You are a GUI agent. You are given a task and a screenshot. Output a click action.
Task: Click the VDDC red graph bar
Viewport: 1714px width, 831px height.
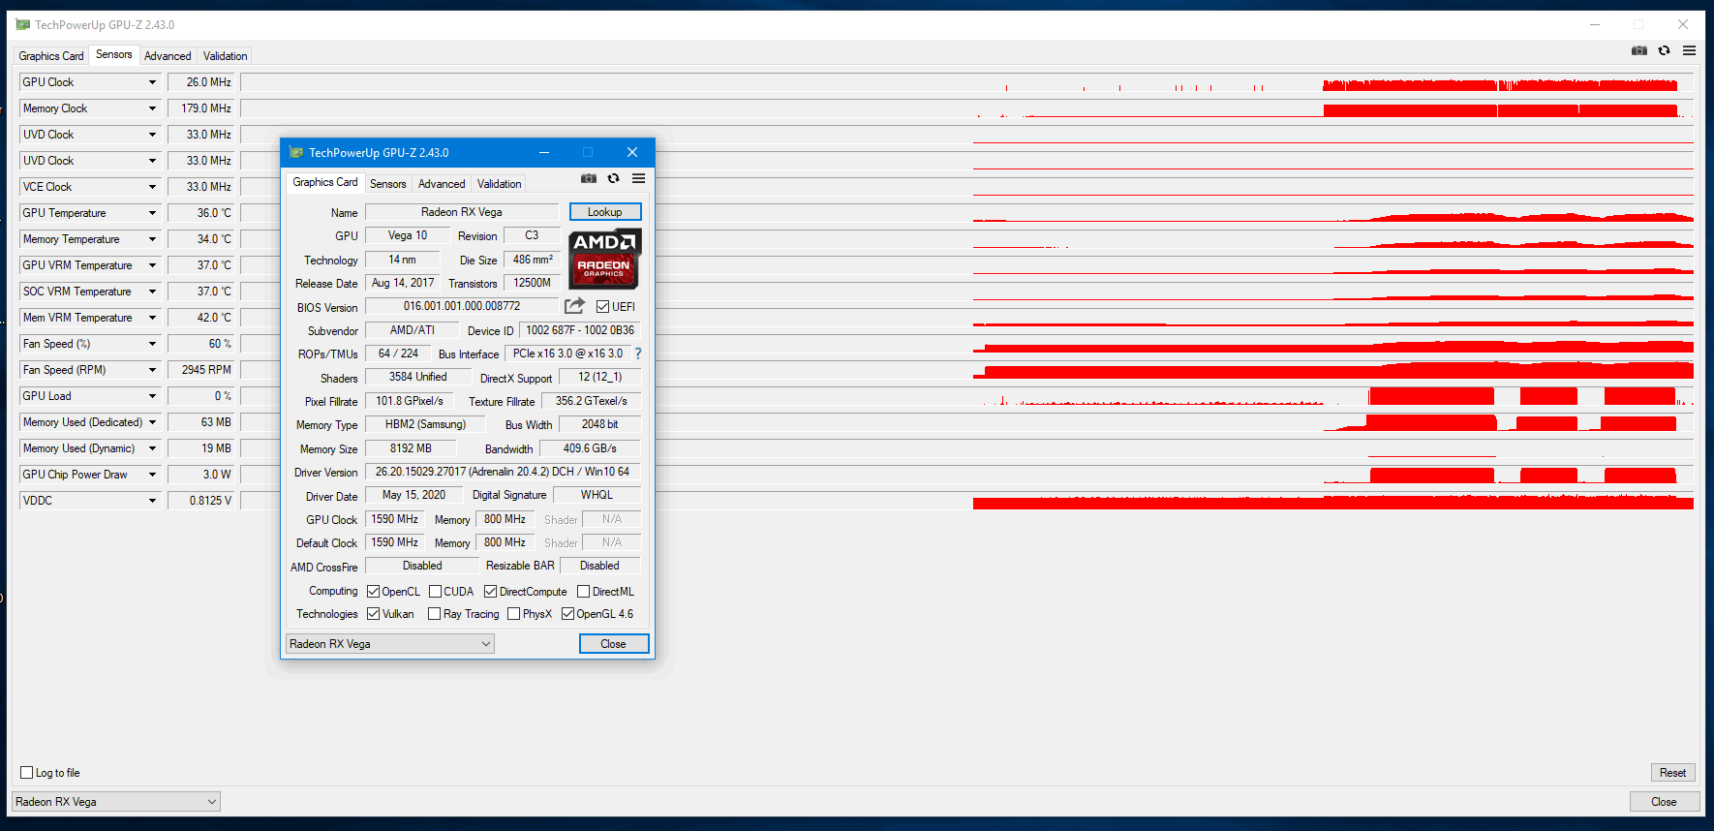coord(1334,502)
